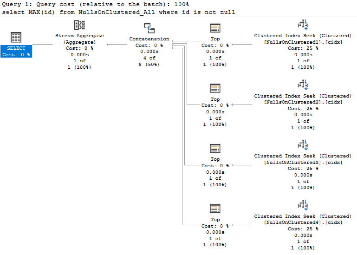Screen dimensions: 357x255
Task: Click the Query 1 cost header line
Action: click(x=95, y=4)
